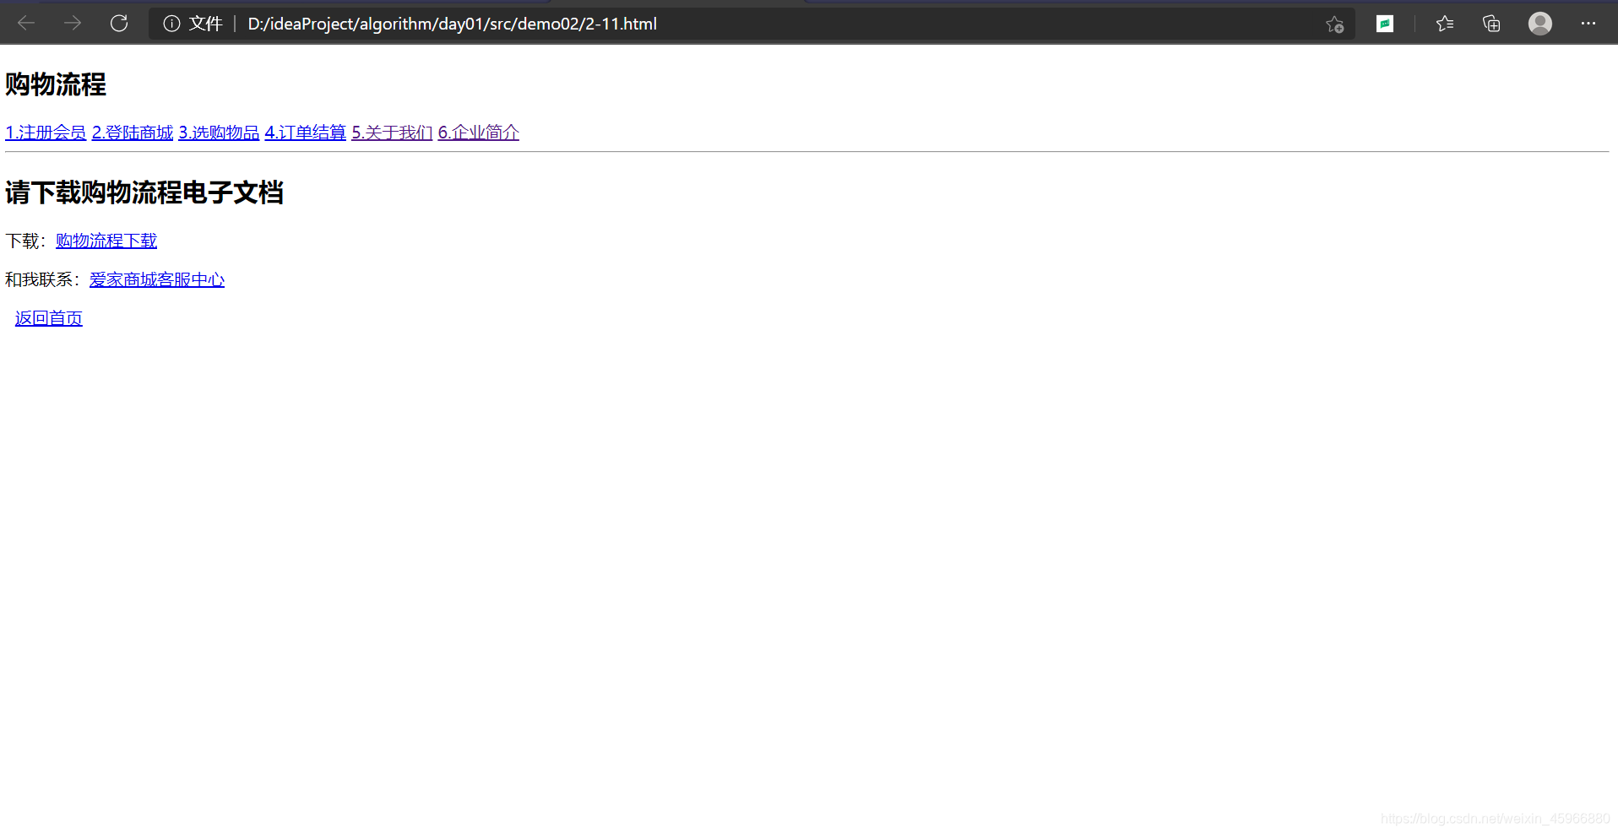Go to 4.订单结算 link
Screen dimensions: 1618x834
306,133
